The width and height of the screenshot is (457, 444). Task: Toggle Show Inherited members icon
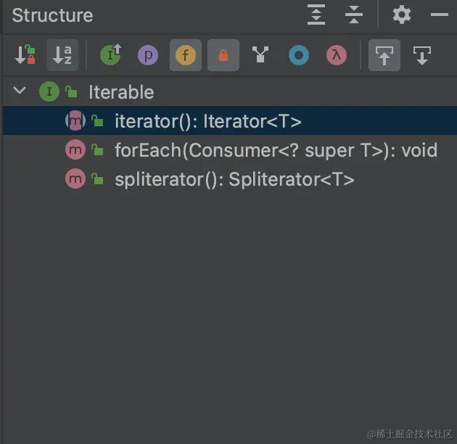(x=110, y=55)
